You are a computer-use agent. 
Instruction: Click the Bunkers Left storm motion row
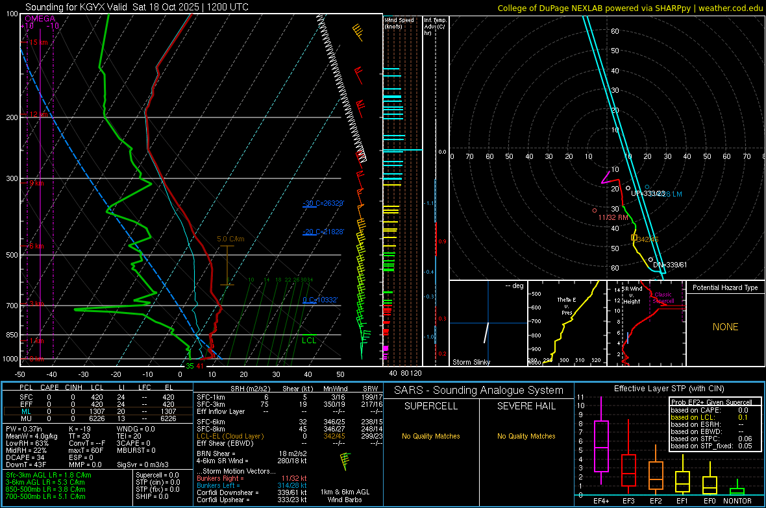coord(252,485)
